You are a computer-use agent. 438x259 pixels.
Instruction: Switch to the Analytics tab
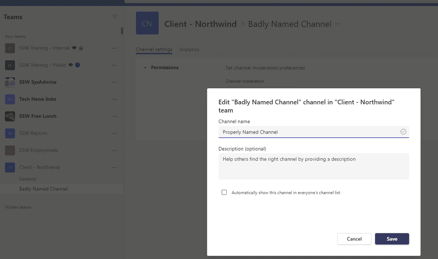coord(189,49)
